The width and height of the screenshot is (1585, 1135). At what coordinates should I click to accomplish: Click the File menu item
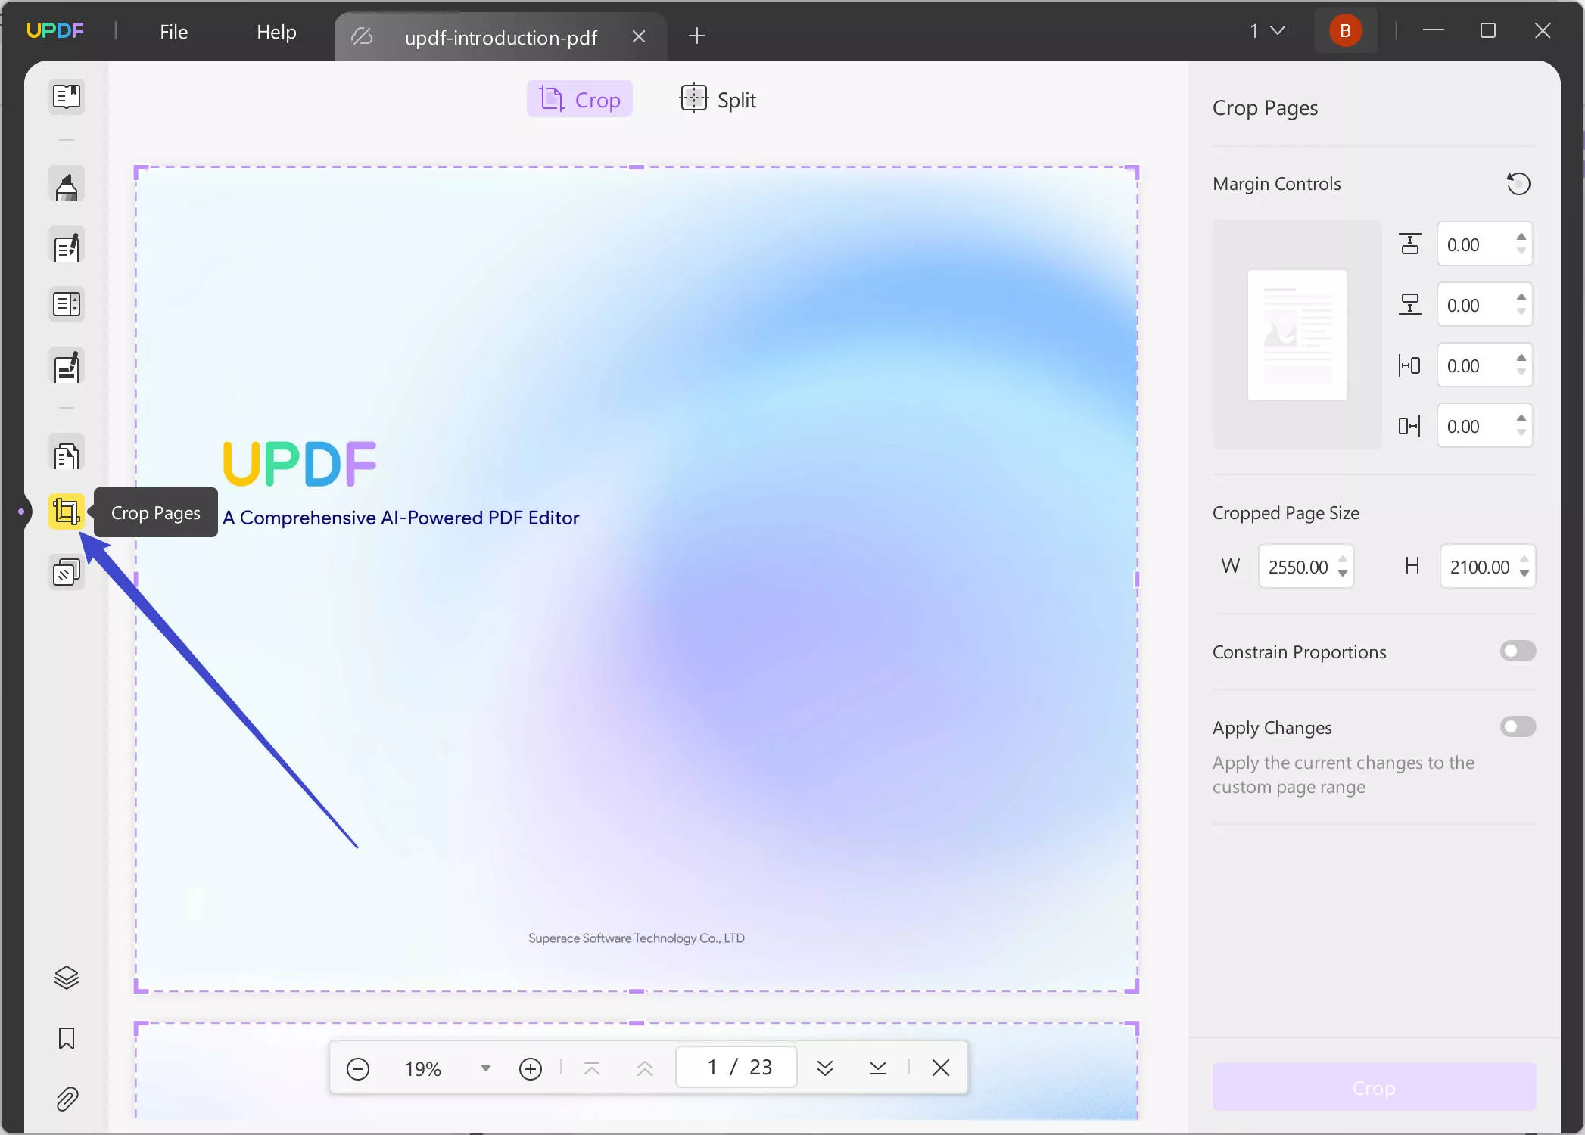coord(175,31)
